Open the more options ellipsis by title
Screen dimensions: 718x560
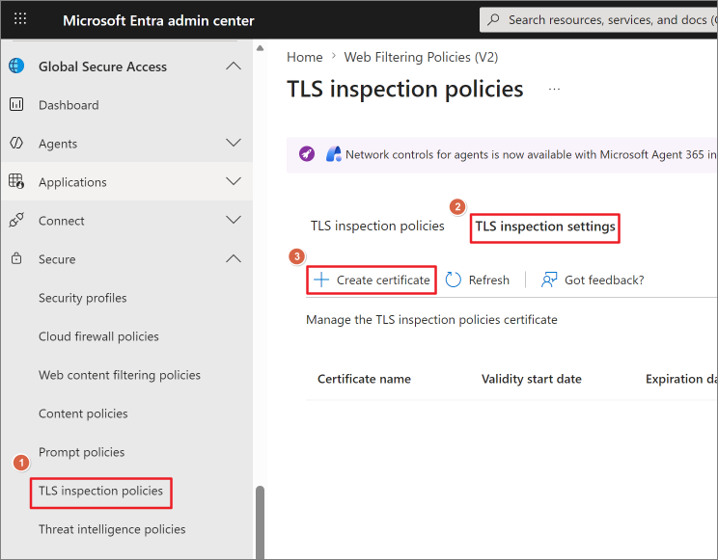point(554,90)
